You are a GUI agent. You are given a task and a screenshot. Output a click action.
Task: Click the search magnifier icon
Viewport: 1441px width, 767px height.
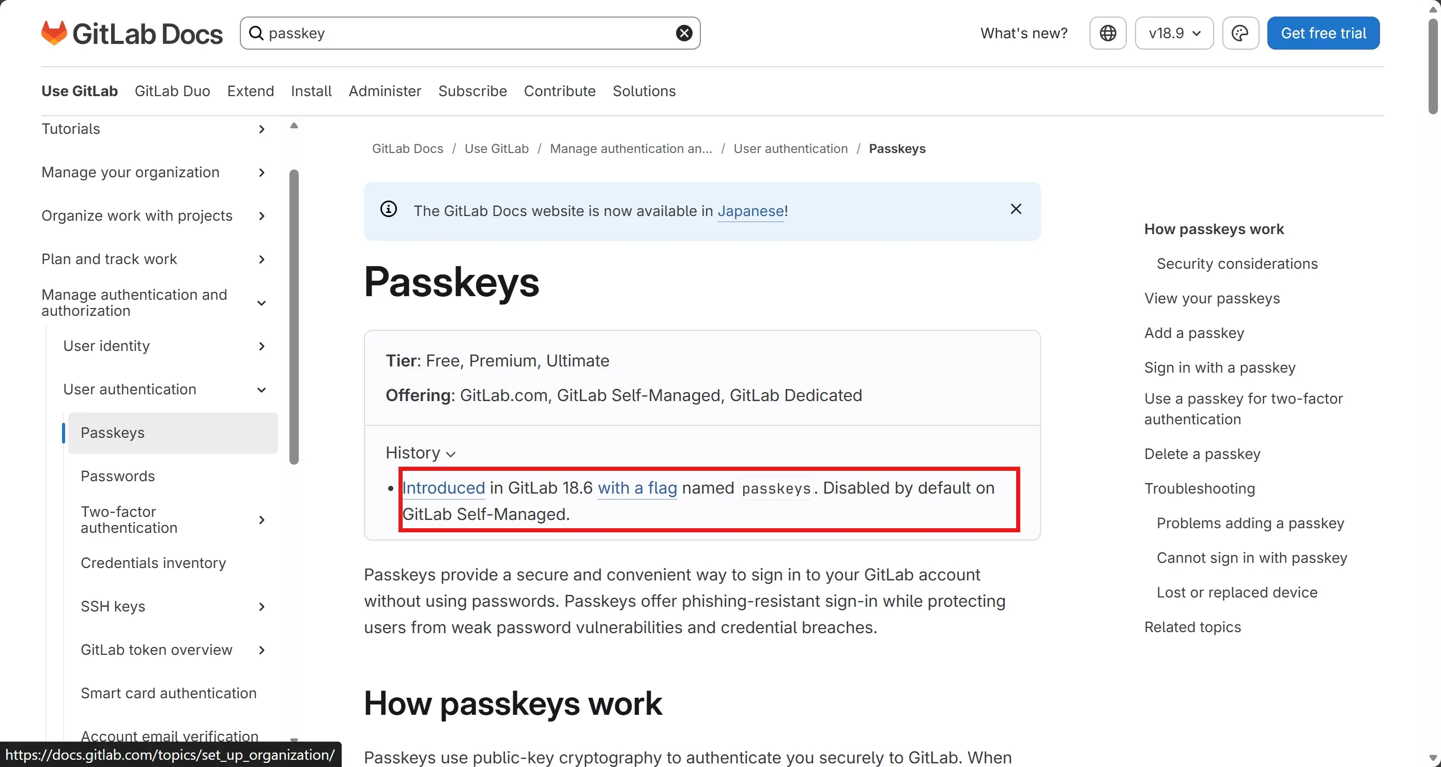click(257, 33)
